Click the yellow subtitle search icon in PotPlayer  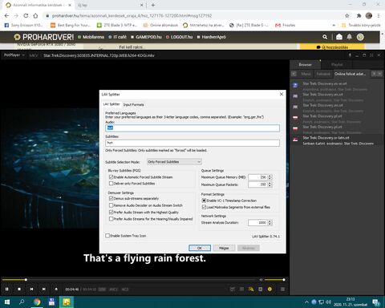[251, 289]
